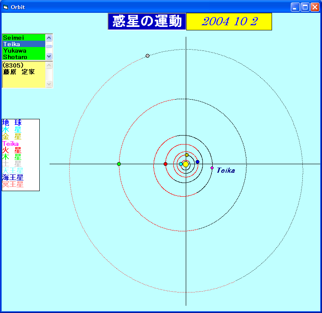Select Yukawa in the asteroid list
Viewport: 322px width, 313px height.
(x=23, y=50)
